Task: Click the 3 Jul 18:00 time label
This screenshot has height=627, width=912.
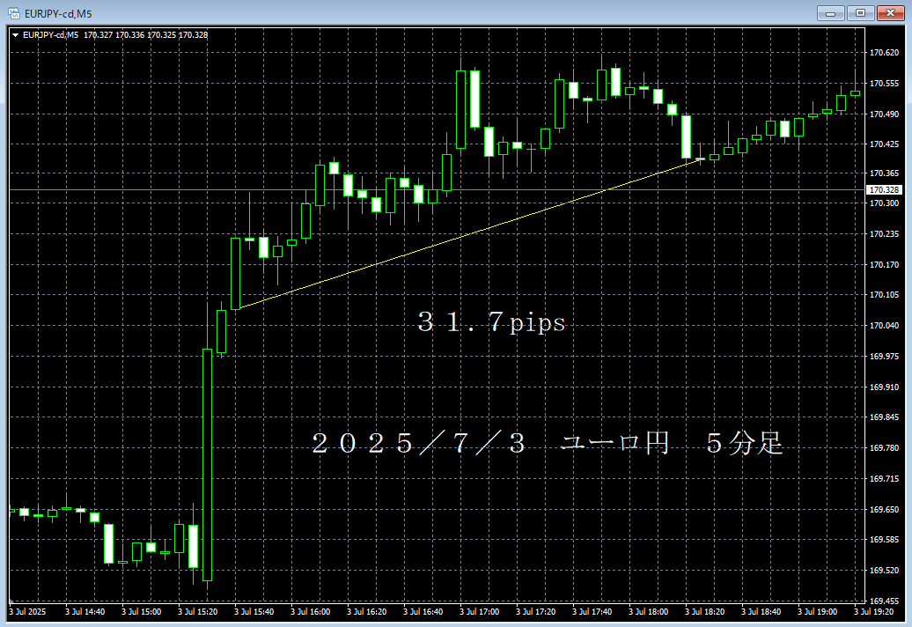Action: click(649, 612)
